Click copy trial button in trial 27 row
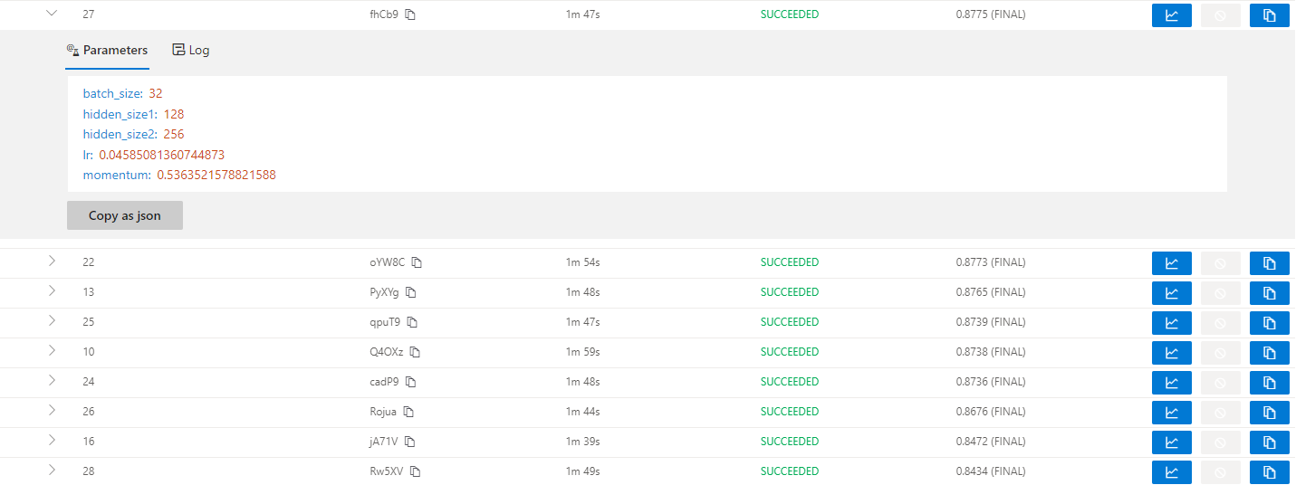The height and width of the screenshot is (485, 1296). coord(1269,15)
